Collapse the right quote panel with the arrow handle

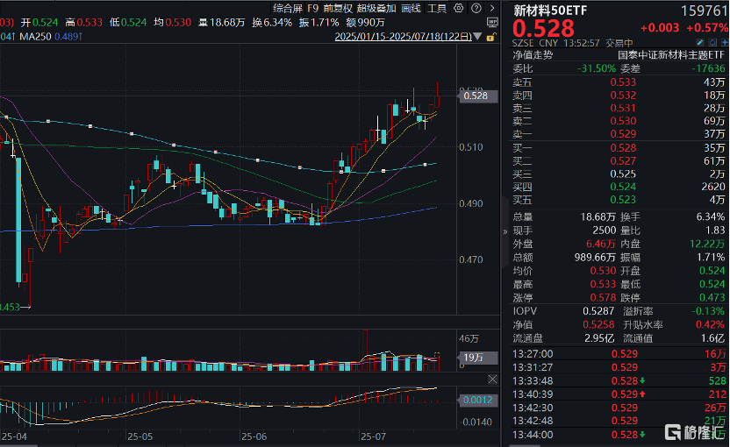coord(505,231)
